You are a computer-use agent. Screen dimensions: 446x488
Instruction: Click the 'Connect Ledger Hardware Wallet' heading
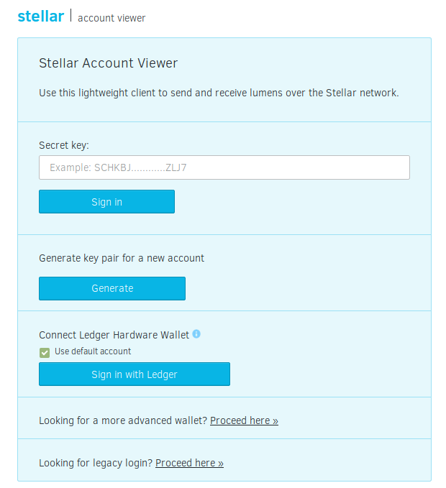114,335
